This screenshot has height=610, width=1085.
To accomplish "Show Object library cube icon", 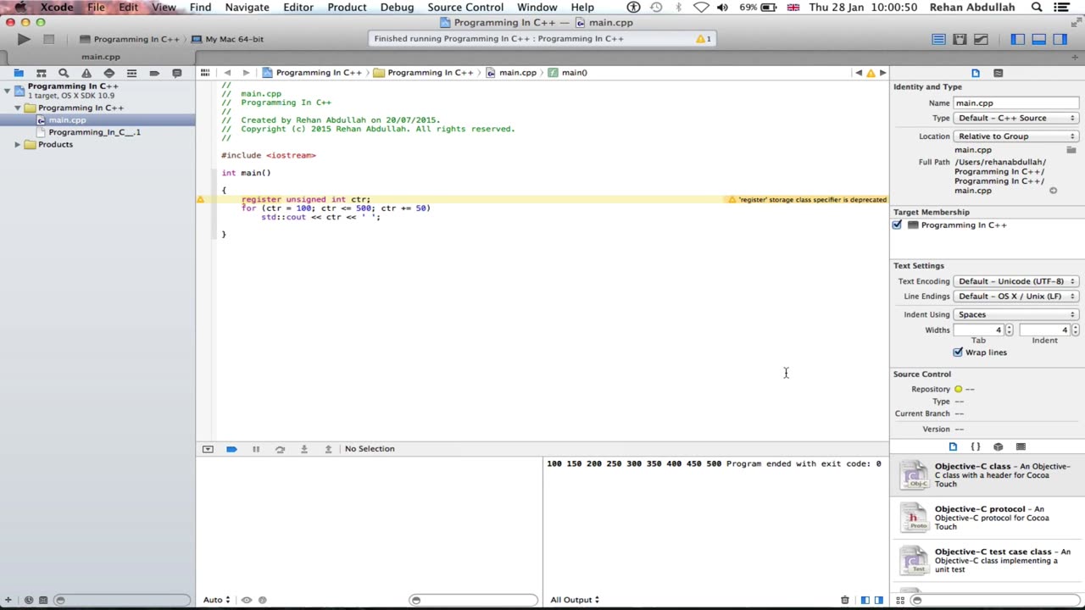I will point(998,446).
